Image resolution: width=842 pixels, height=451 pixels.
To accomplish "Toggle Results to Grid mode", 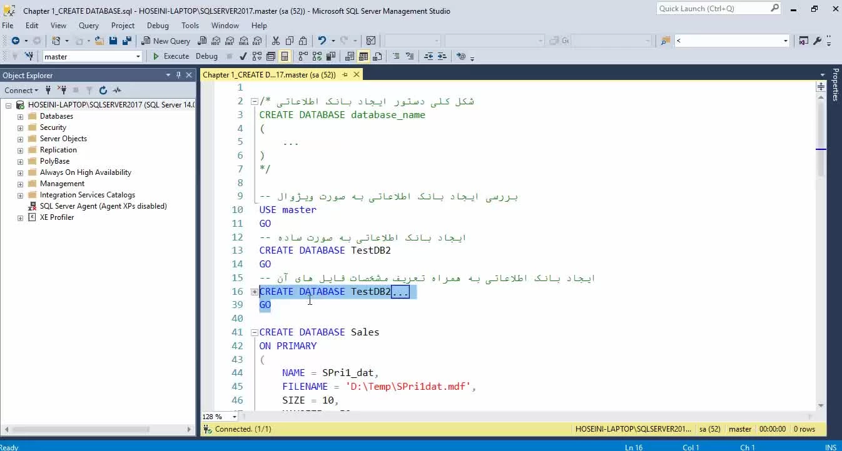I will point(363,56).
